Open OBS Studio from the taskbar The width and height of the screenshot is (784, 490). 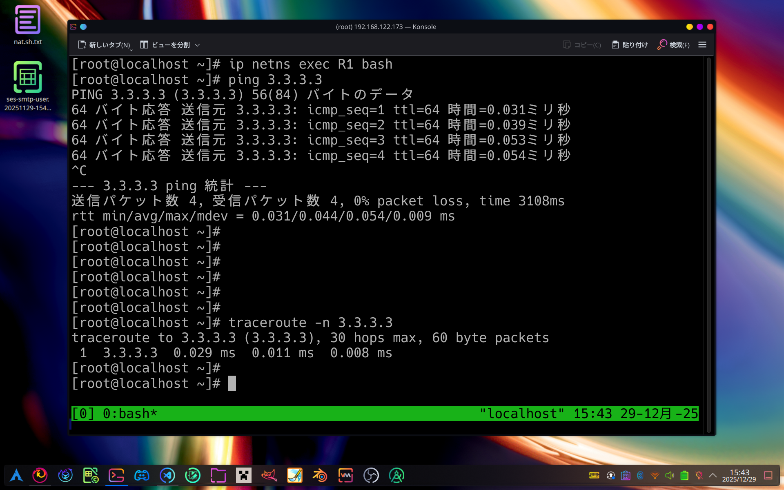pyautogui.click(x=371, y=475)
